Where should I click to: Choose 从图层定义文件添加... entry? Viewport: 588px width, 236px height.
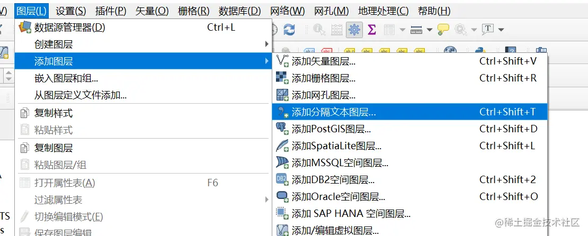tap(142, 95)
